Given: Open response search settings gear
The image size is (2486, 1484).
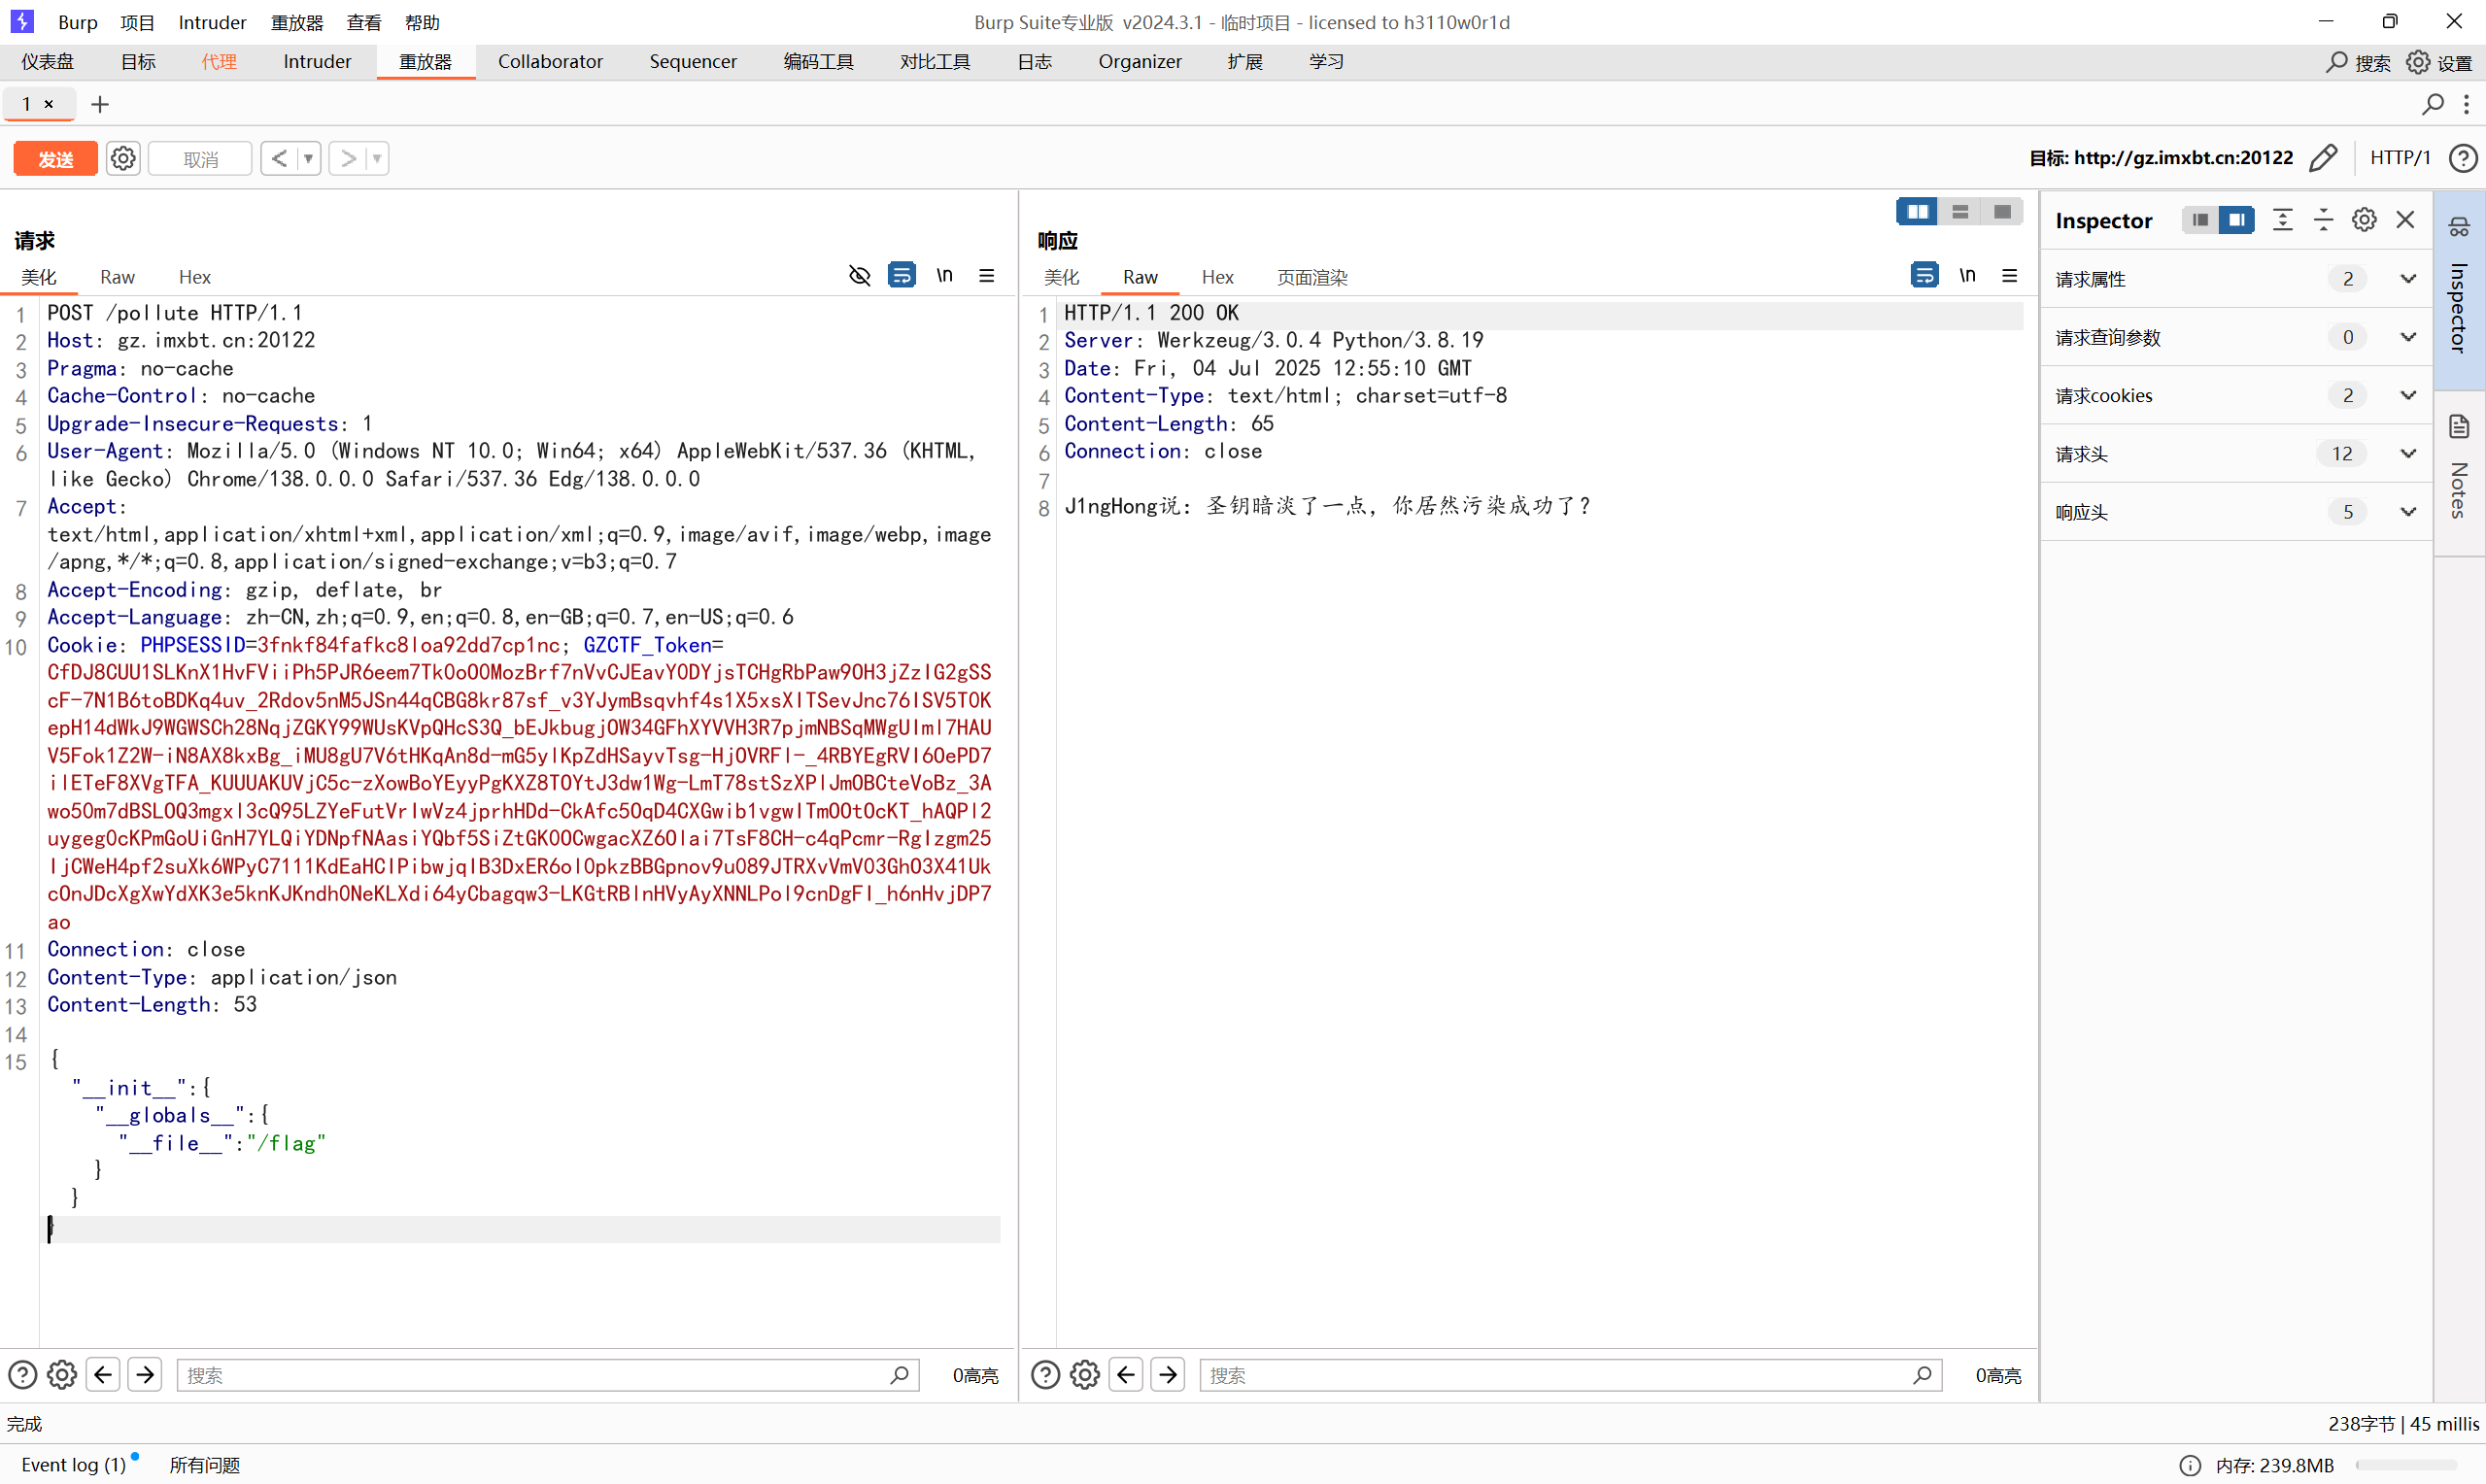Looking at the screenshot, I should point(1085,1375).
